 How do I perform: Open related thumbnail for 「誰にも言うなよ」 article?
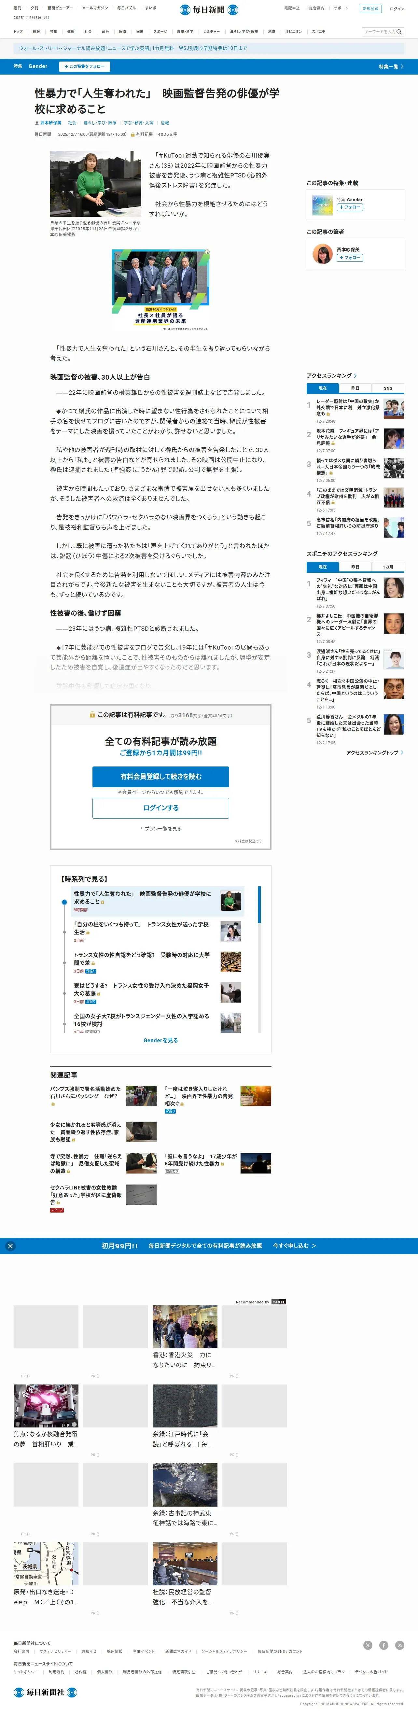[x=256, y=1163]
